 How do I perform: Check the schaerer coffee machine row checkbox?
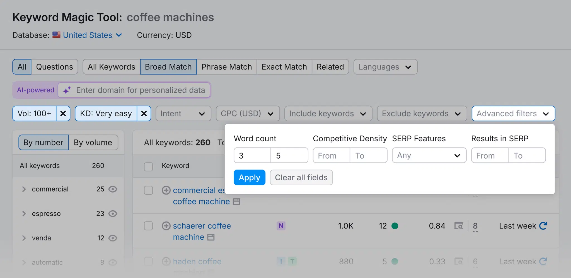click(148, 226)
